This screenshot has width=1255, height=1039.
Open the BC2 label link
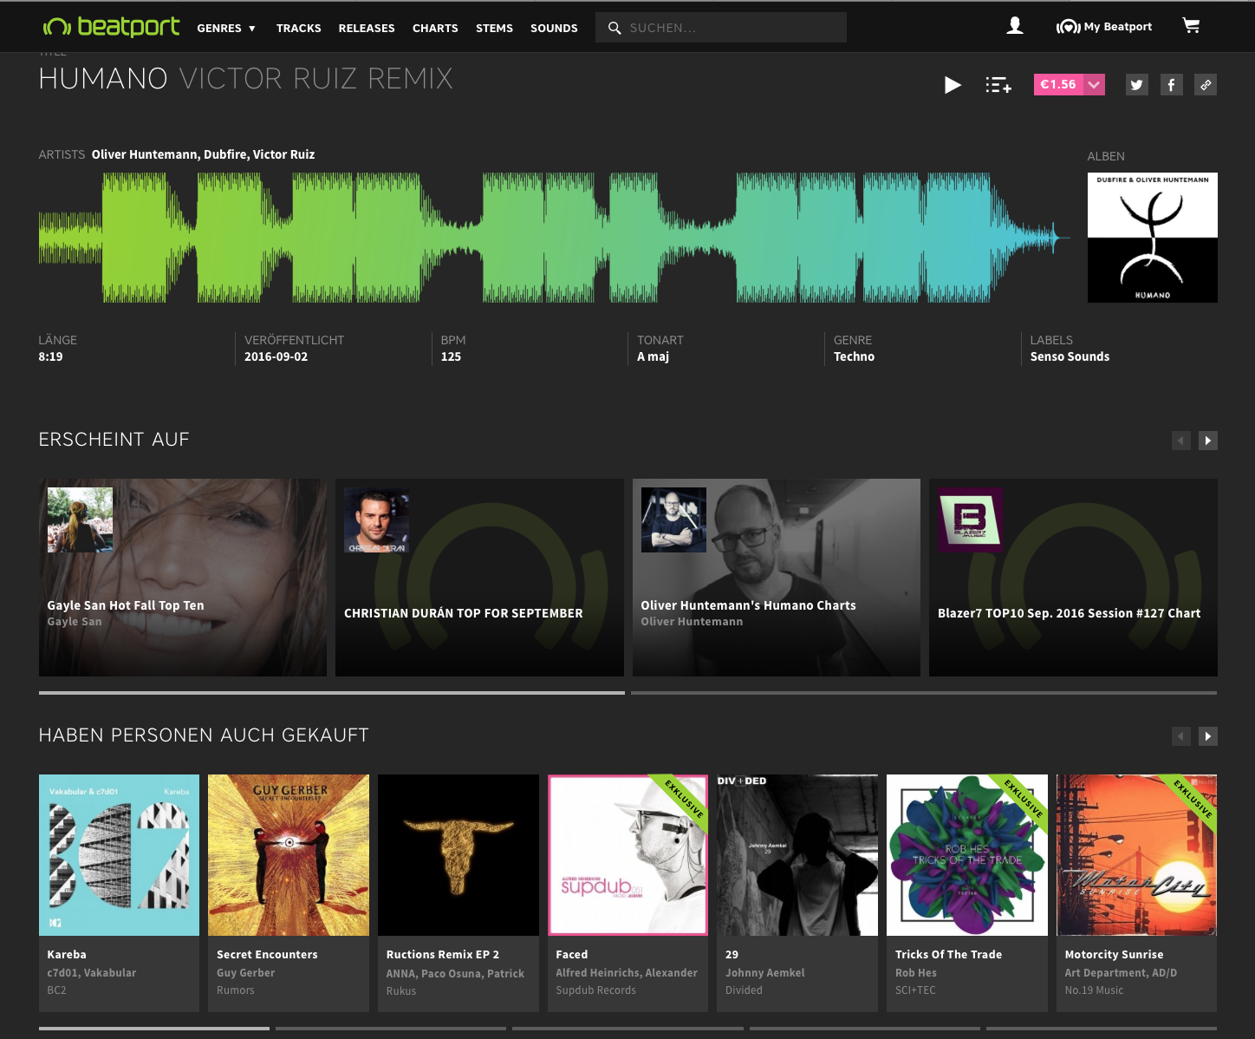(x=56, y=990)
